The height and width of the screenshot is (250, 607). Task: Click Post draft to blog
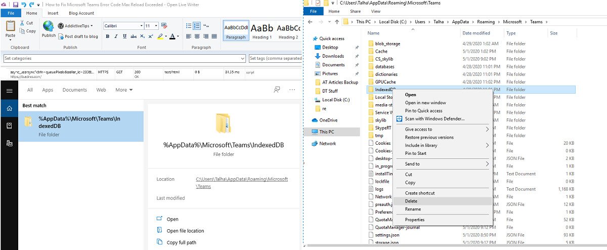coord(78,36)
